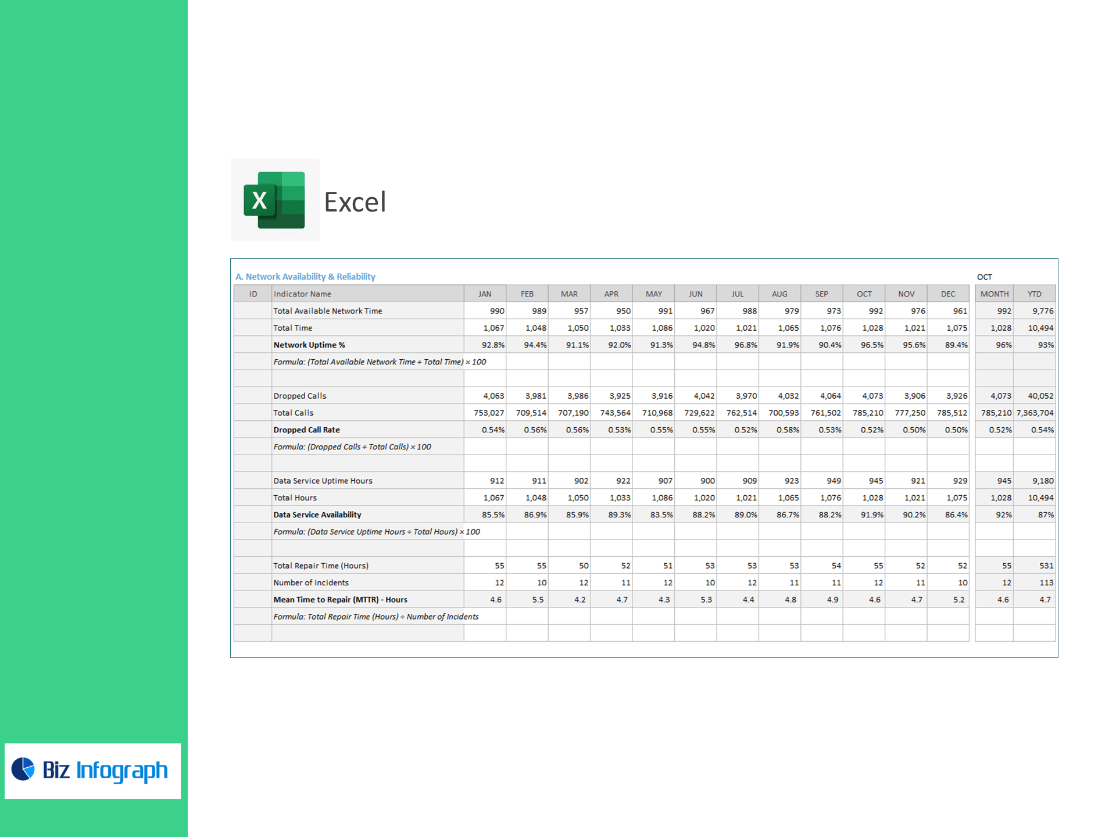Click the Excel title label
This screenshot has width=1116, height=837.
tap(355, 202)
